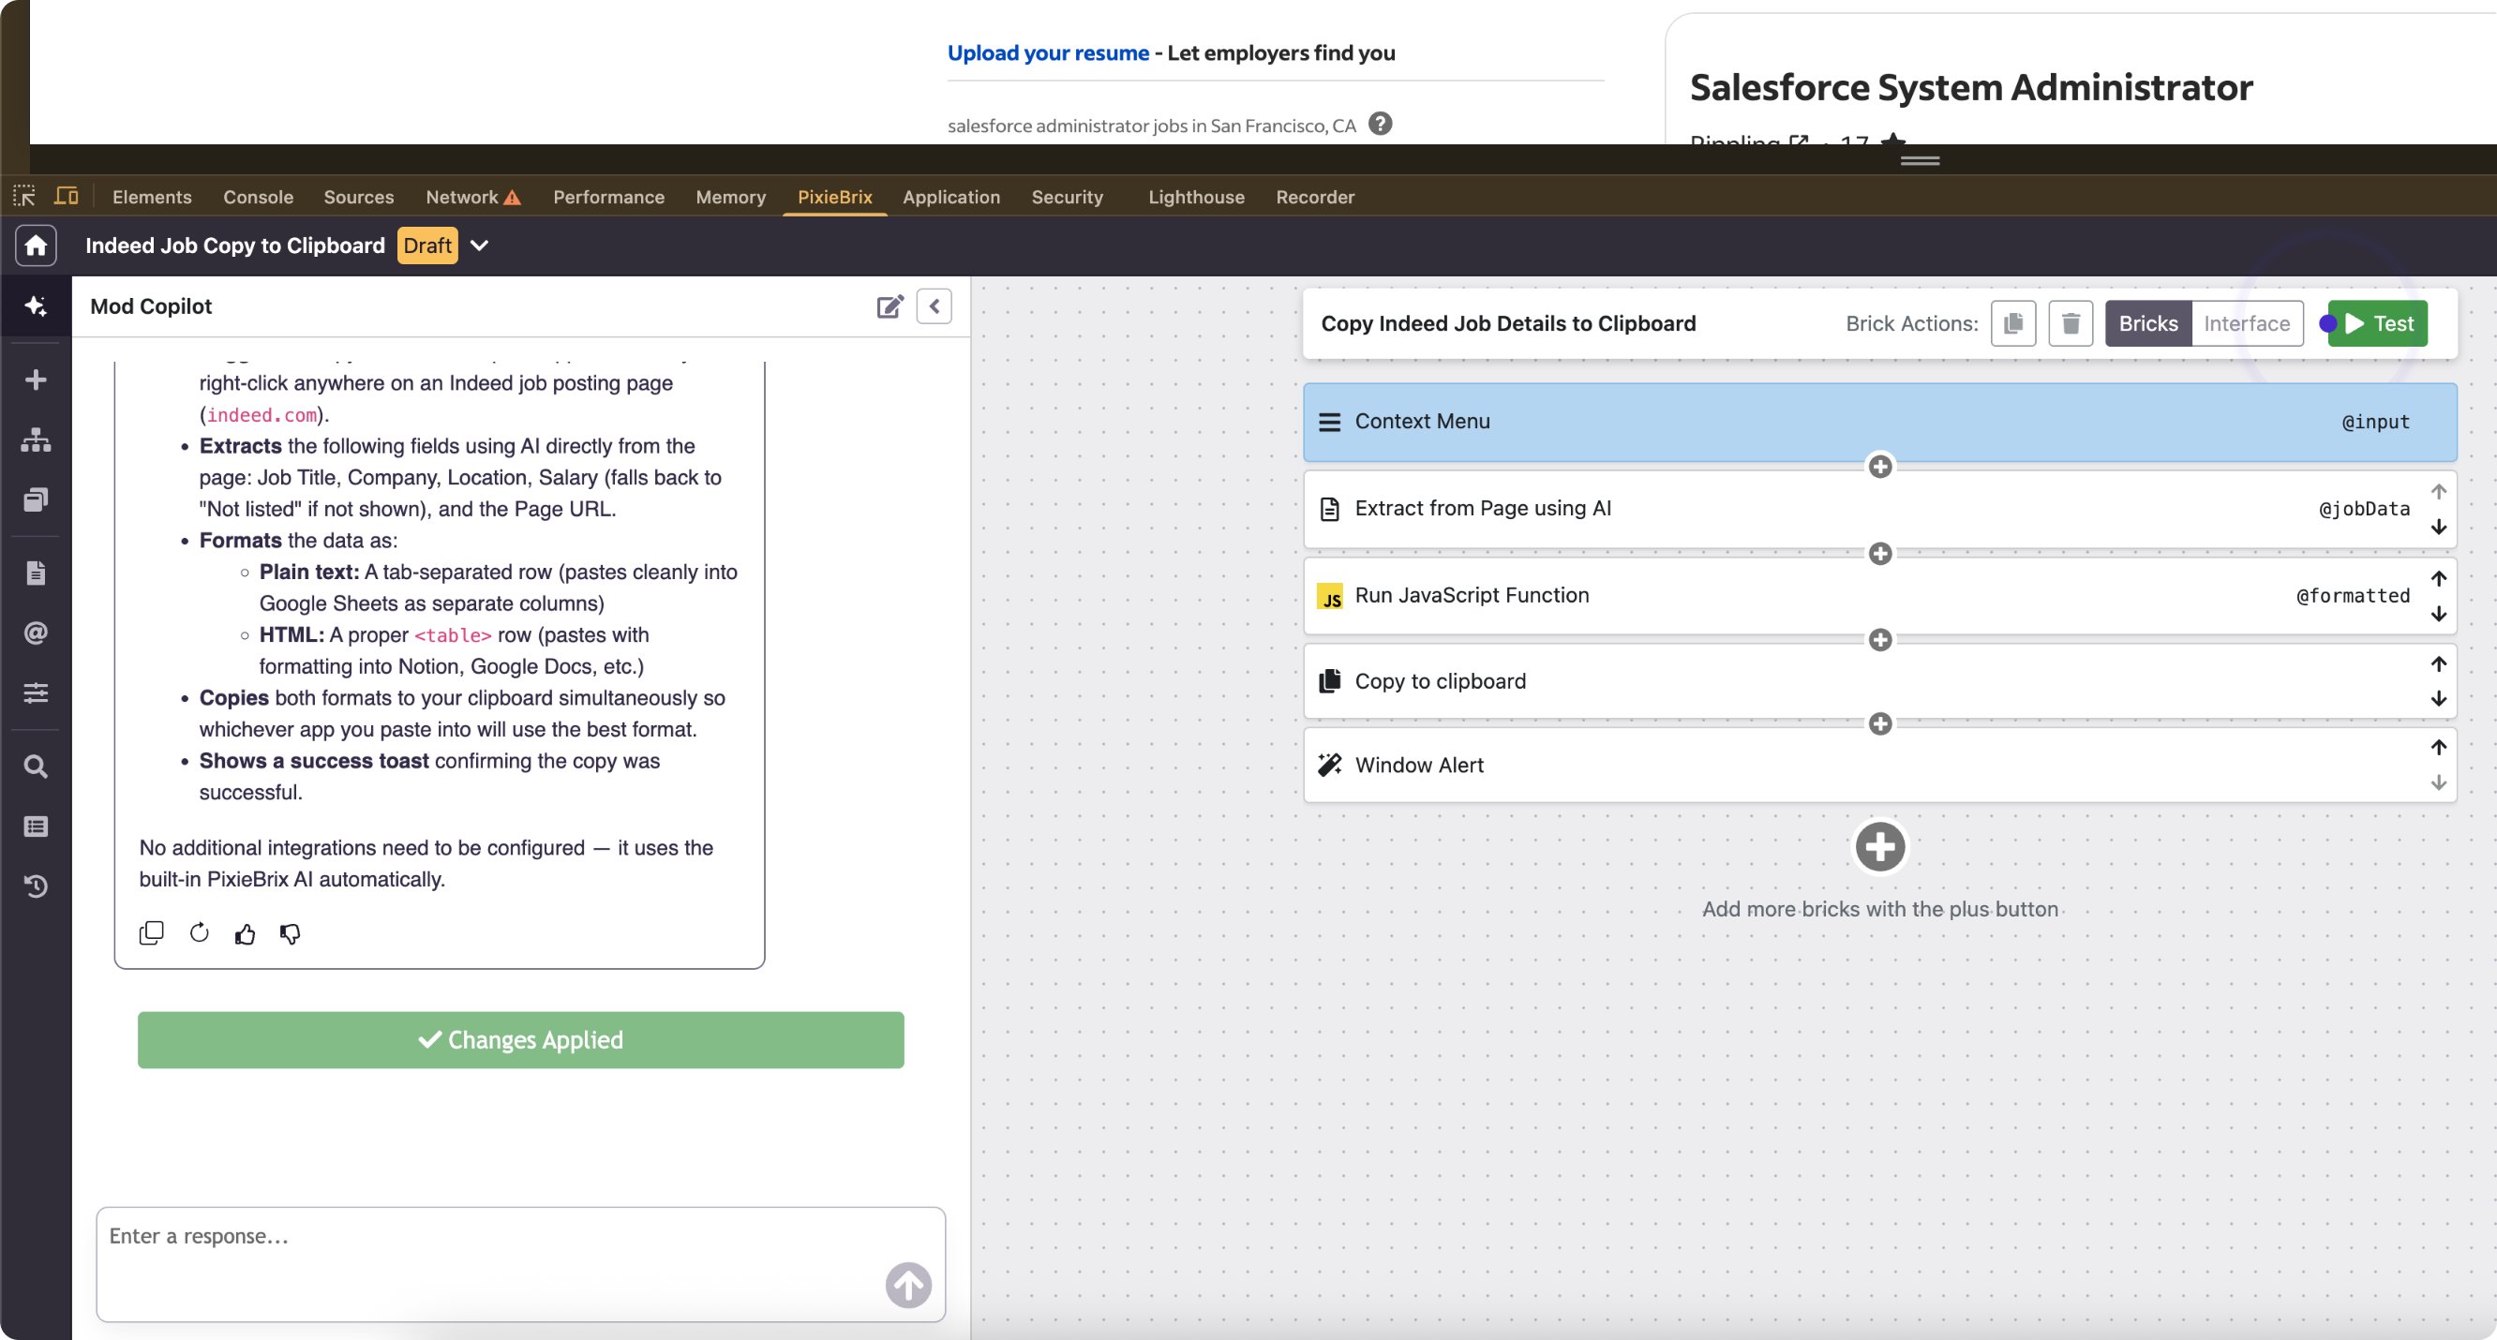Open the Console DevTools tab
Image resolution: width=2497 pixels, height=1340 pixels.
[x=258, y=197]
